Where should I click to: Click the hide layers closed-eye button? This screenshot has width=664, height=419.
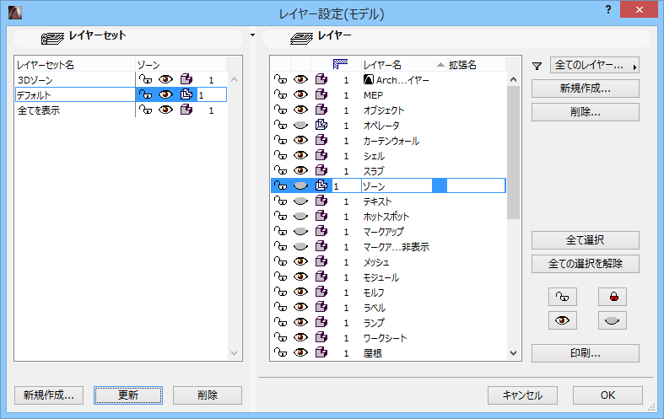click(613, 320)
